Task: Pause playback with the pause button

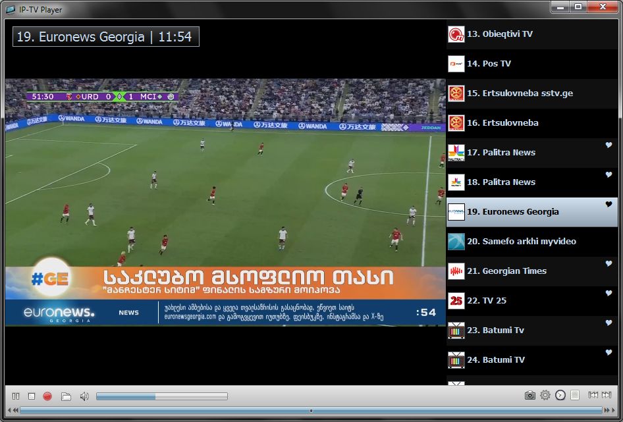Action: tap(16, 396)
